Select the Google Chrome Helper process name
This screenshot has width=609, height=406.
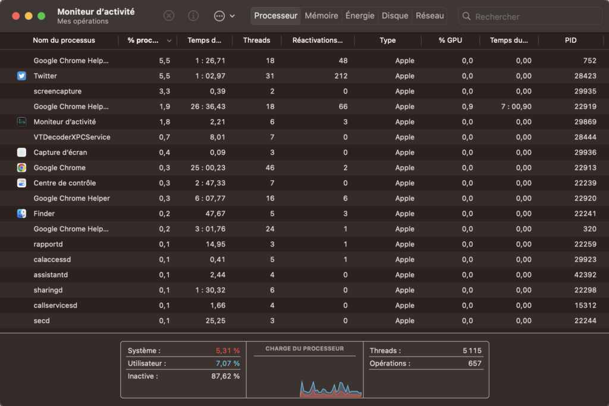click(71, 198)
